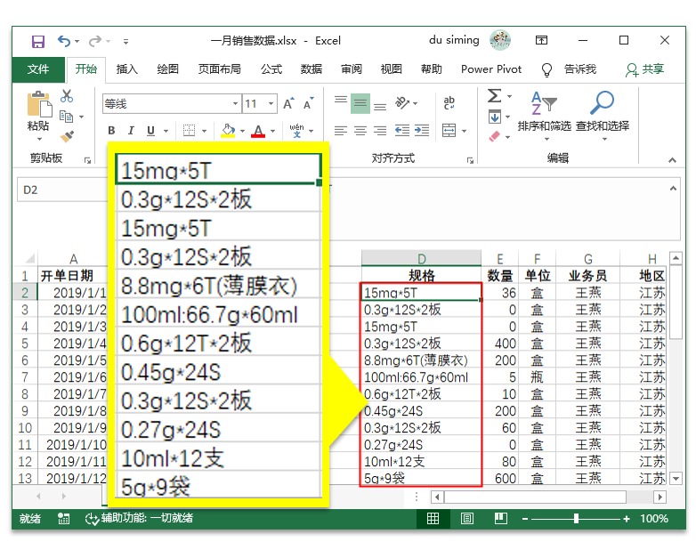Open the font size dropdown
This screenshot has height=558, width=696.
(271, 104)
